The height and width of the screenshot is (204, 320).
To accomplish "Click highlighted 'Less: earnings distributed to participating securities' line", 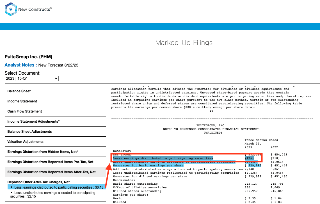I will click(163, 158).
